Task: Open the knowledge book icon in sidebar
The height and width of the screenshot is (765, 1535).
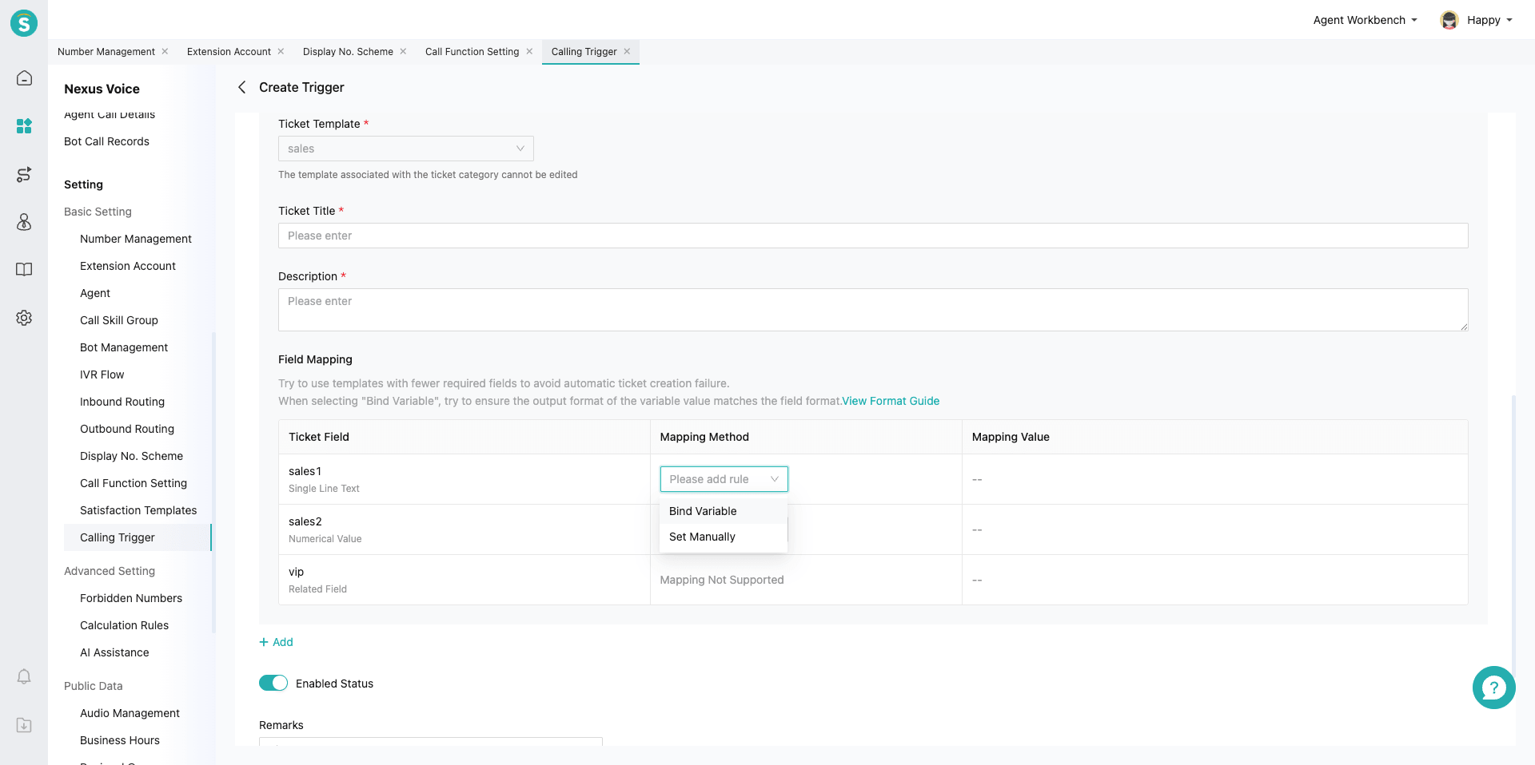Action: pyautogui.click(x=24, y=270)
